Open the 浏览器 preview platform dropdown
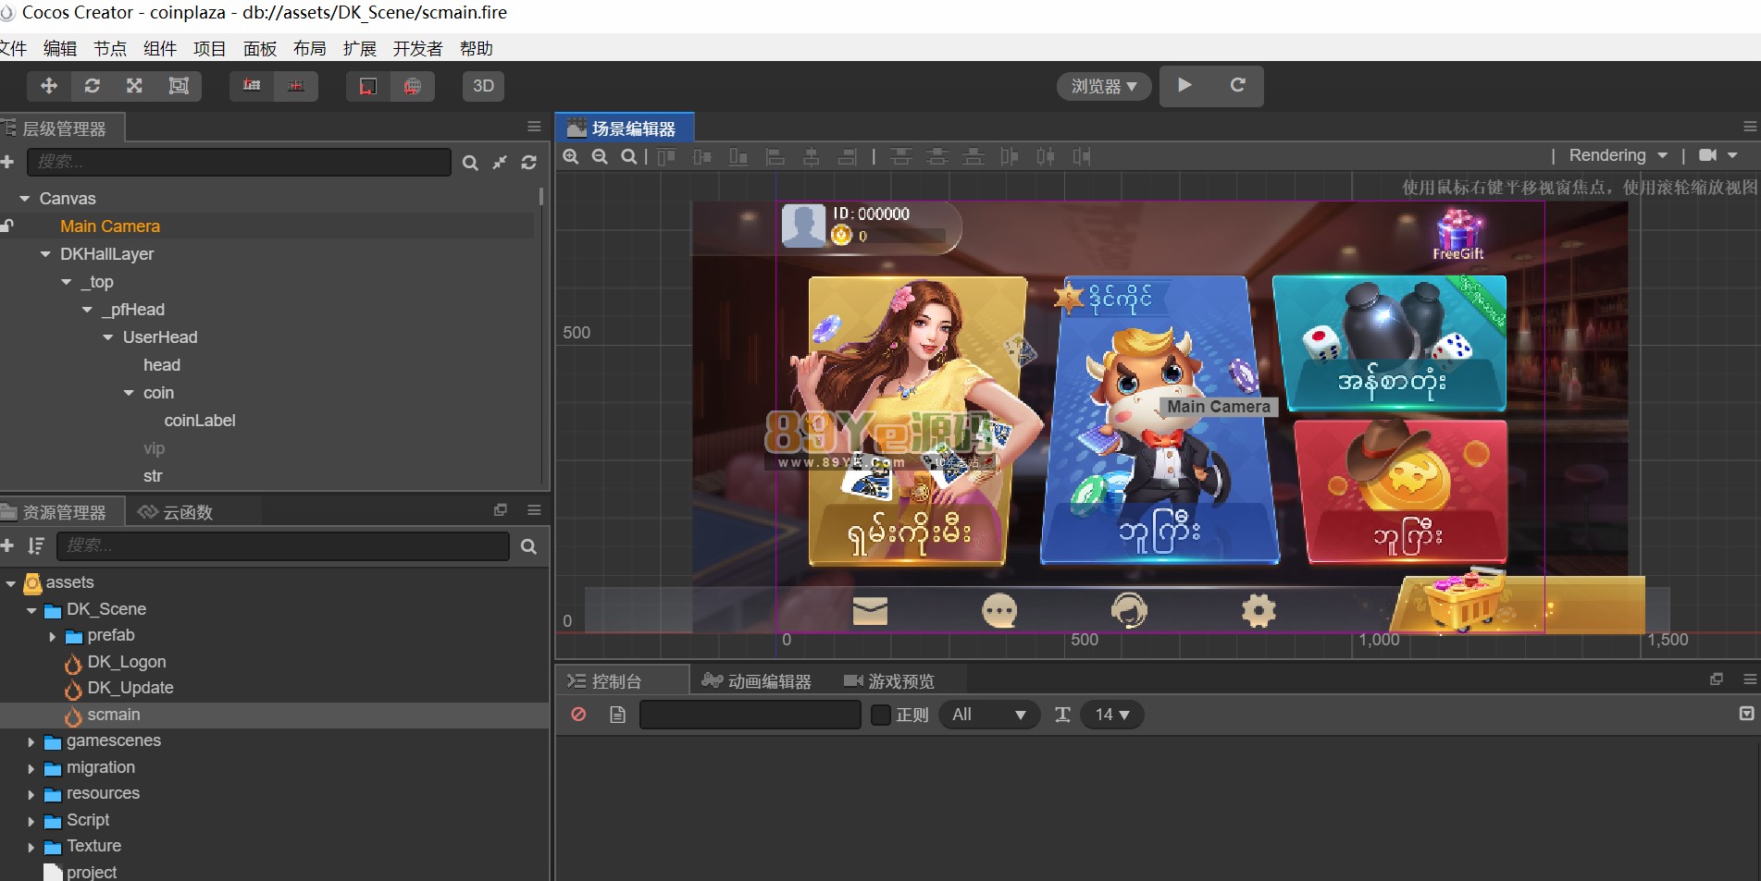 point(1104,86)
